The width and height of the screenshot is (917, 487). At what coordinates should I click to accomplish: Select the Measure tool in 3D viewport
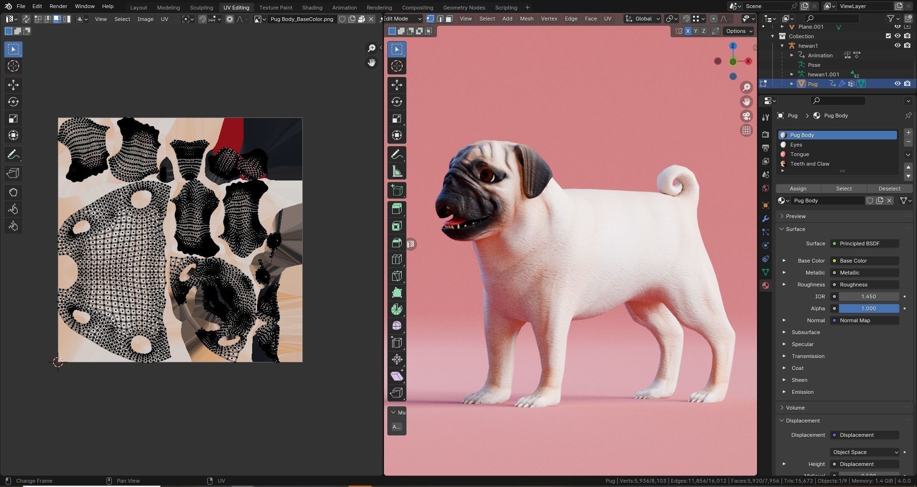click(x=397, y=171)
